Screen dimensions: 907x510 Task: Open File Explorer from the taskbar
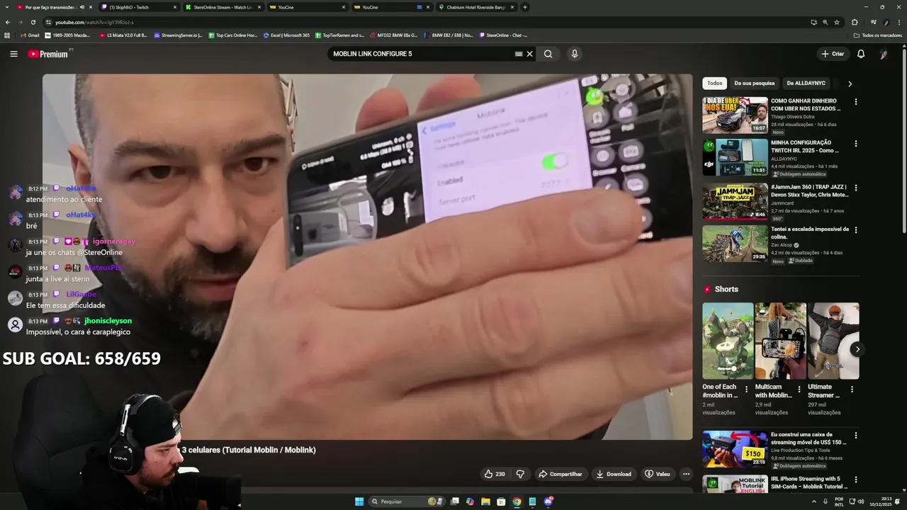tap(486, 501)
